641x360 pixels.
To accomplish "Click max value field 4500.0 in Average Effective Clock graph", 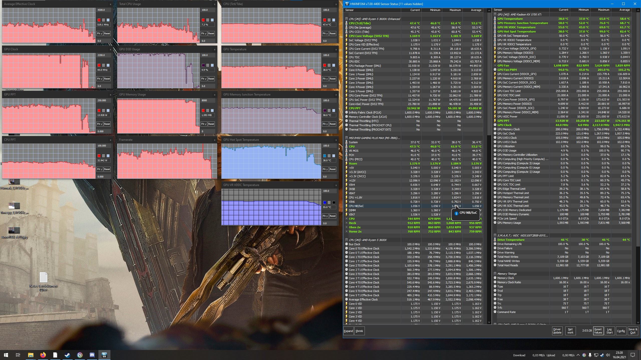I will 103,10.
